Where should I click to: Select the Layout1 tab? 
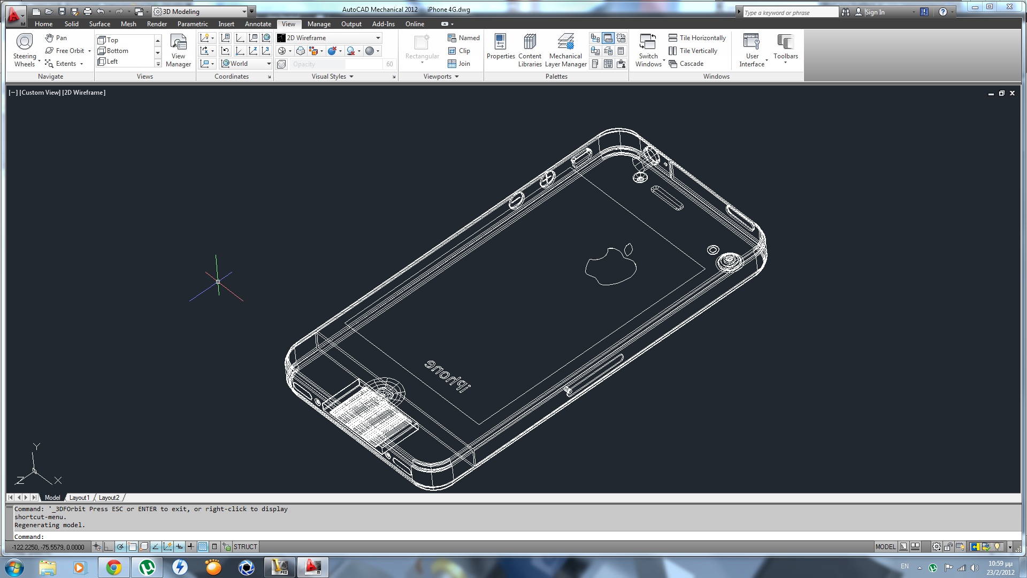click(x=80, y=498)
